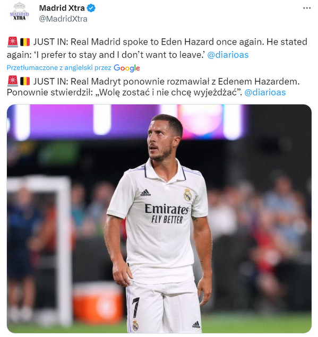
Task: Click the Madrid Xtra profile avatar
Action: coord(19,14)
